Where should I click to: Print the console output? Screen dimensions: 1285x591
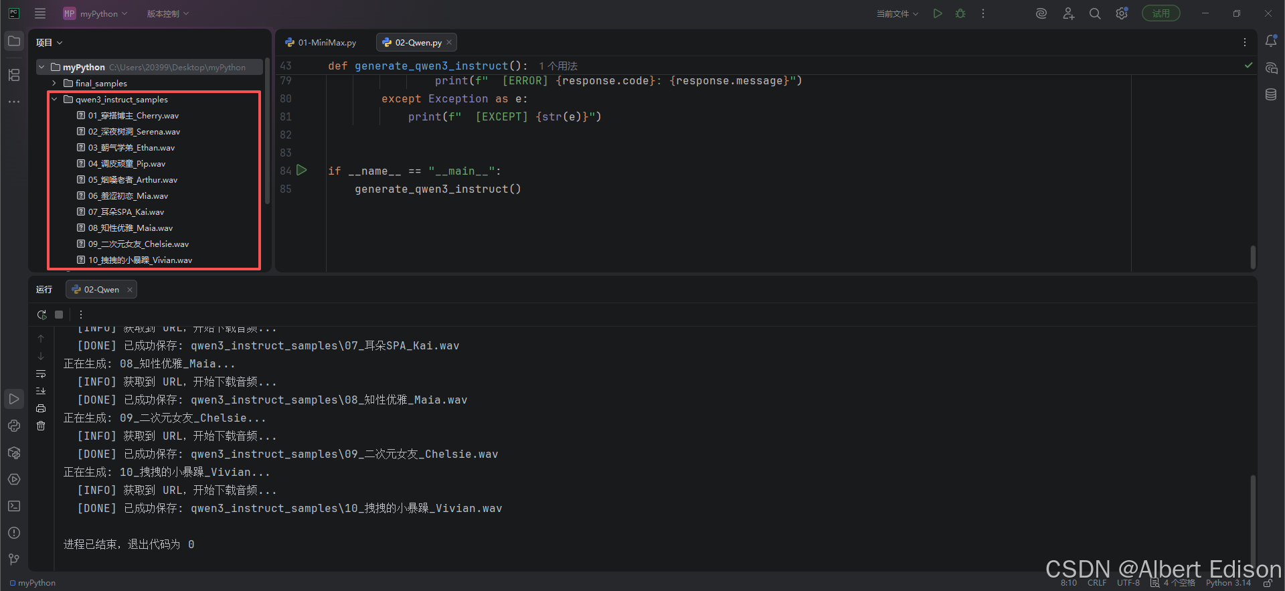pos(41,408)
